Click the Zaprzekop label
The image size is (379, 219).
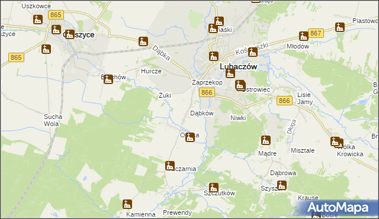coord(207,83)
